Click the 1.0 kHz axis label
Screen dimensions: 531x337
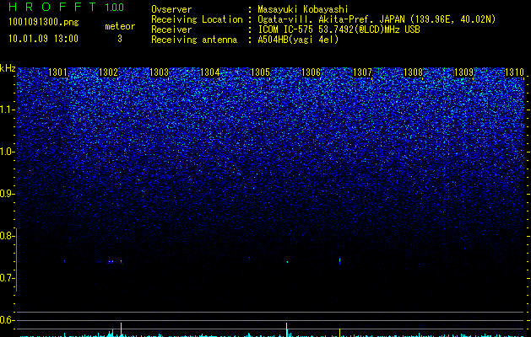coord(7,152)
